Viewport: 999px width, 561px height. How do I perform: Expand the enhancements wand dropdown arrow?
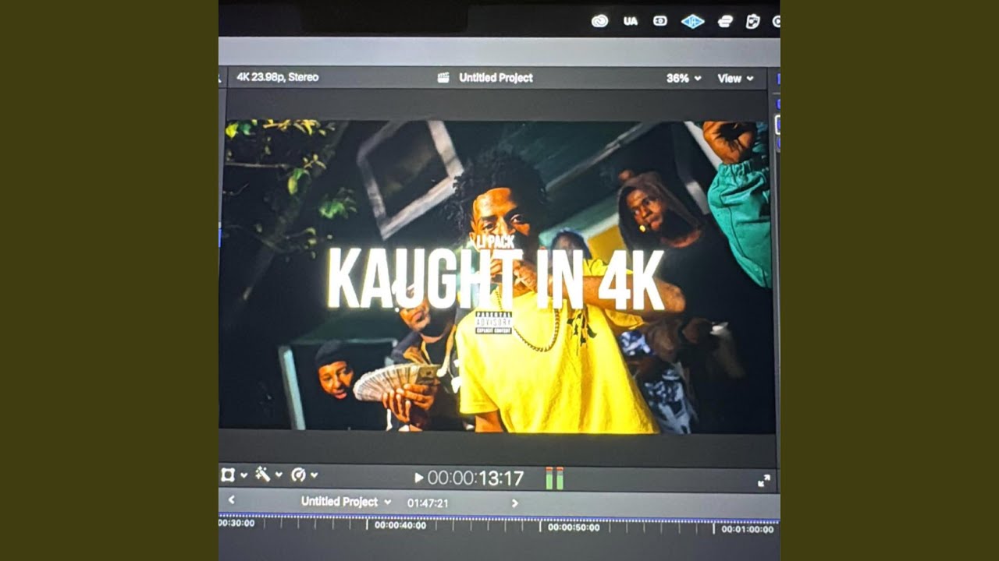279,475
